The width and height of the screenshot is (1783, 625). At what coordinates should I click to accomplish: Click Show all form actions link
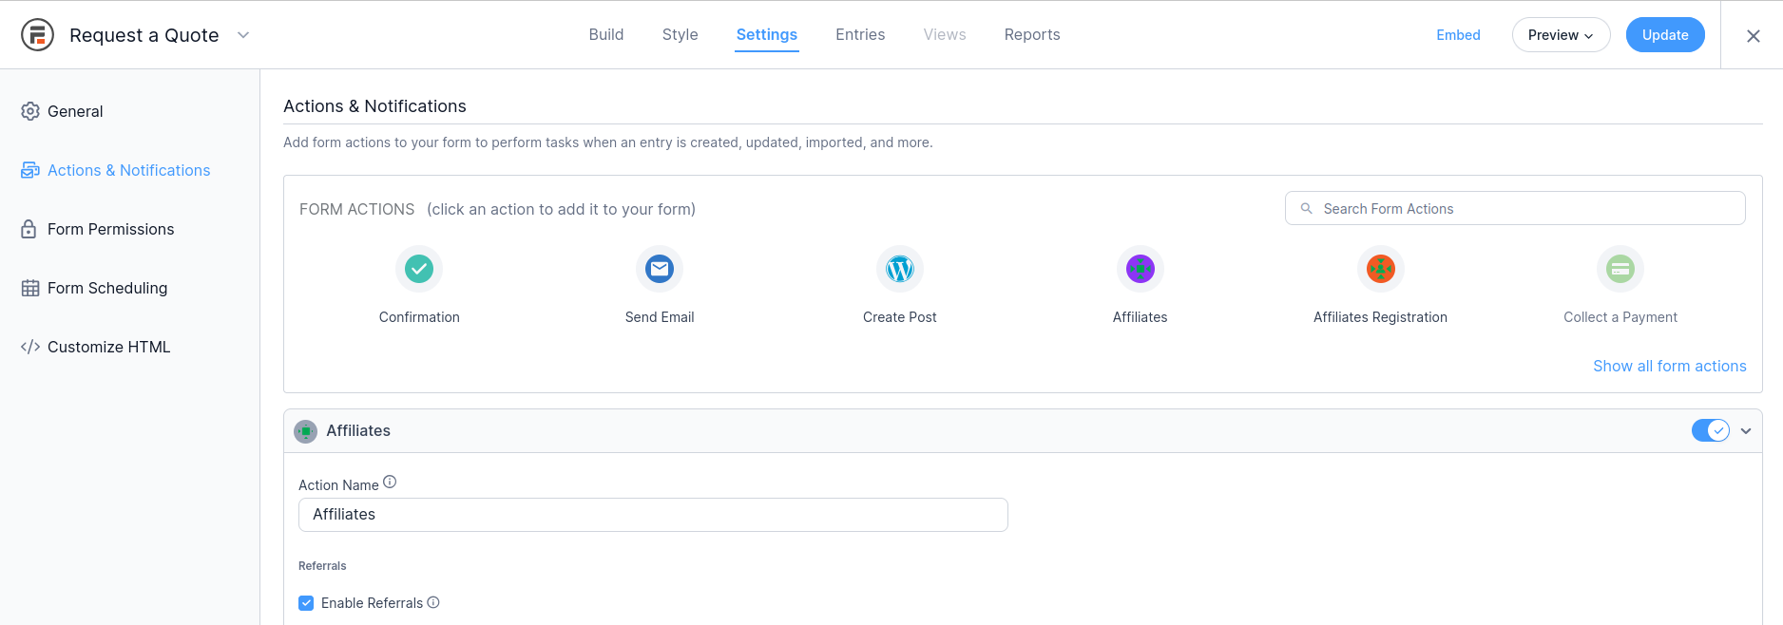pyautogui.click(x=1669, y=366)
